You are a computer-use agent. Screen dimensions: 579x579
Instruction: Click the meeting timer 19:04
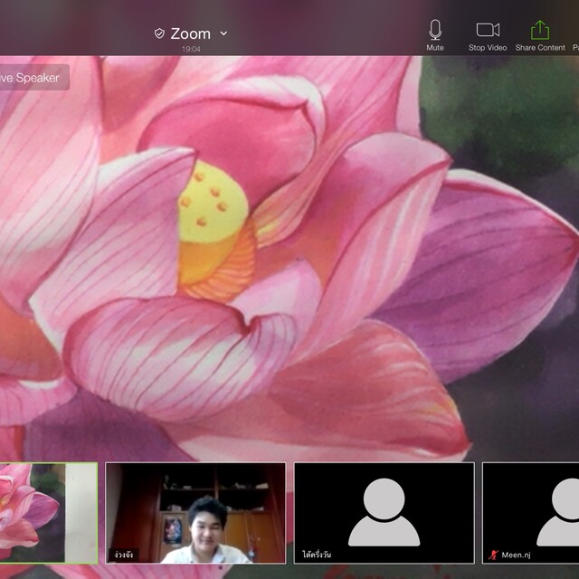click(191, 49)
